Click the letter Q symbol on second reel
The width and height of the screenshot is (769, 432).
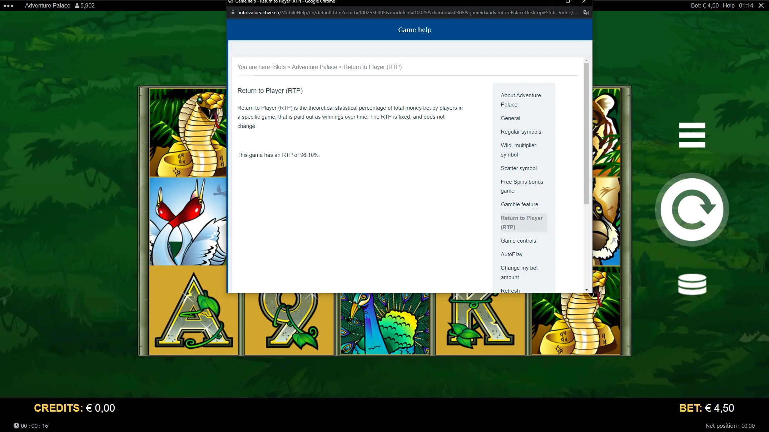click(289, 324)
